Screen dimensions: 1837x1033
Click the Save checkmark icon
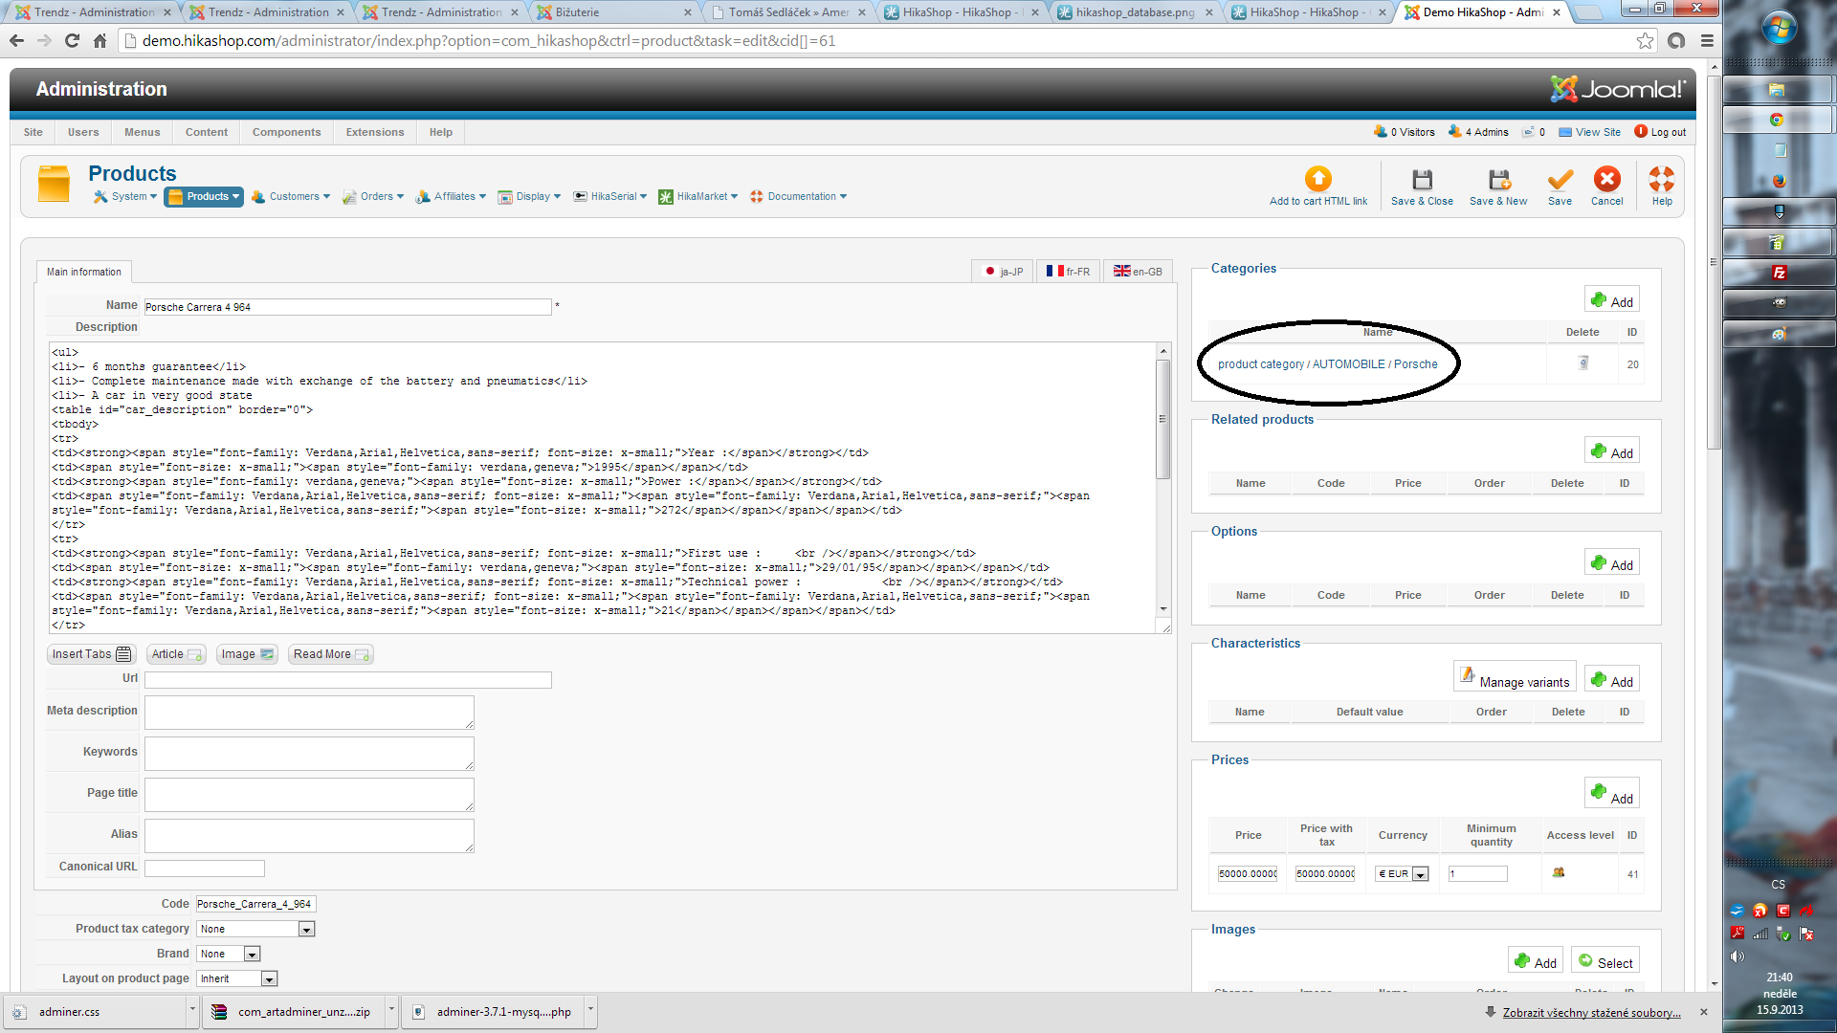point(1560,180)
